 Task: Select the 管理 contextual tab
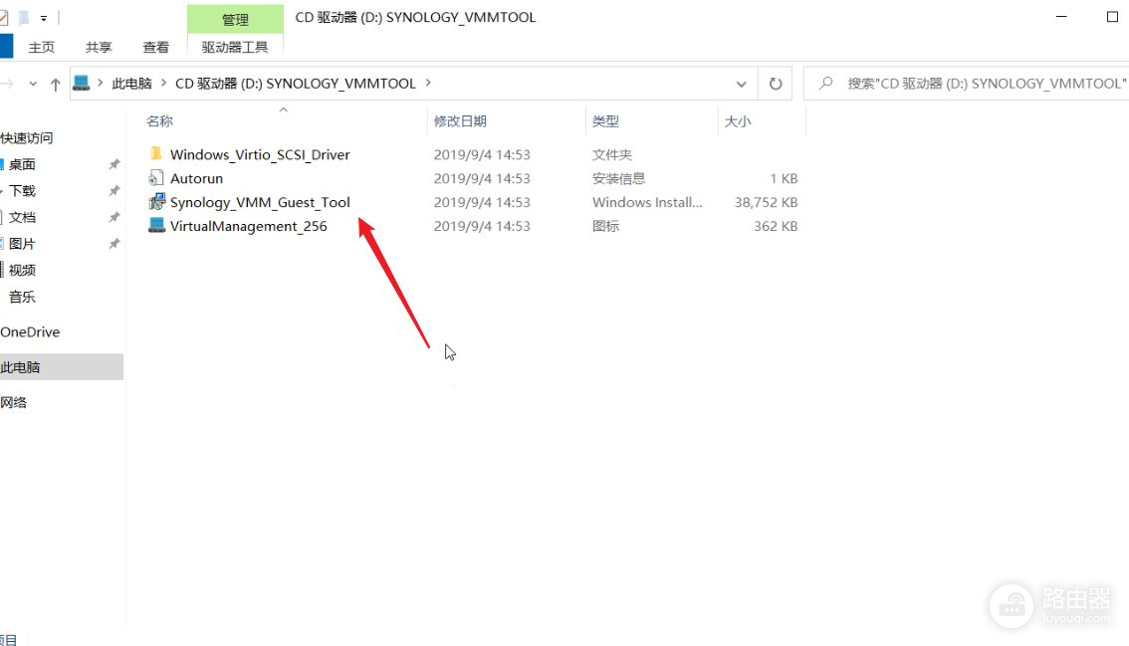click(x=235, y=20)
